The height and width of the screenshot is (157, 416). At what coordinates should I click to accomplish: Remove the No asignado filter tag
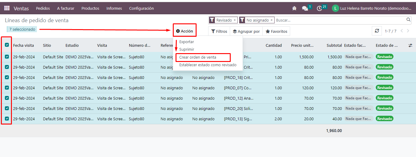coord(272,20)
